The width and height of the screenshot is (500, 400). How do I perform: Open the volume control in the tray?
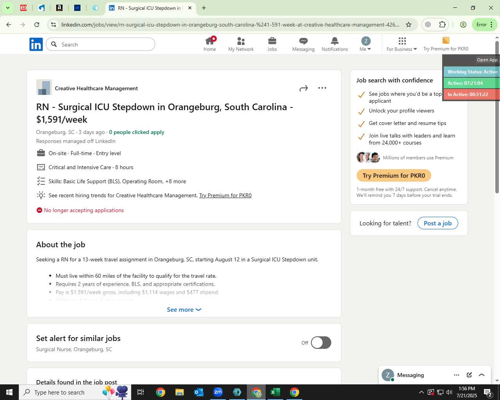click(449, 392)
